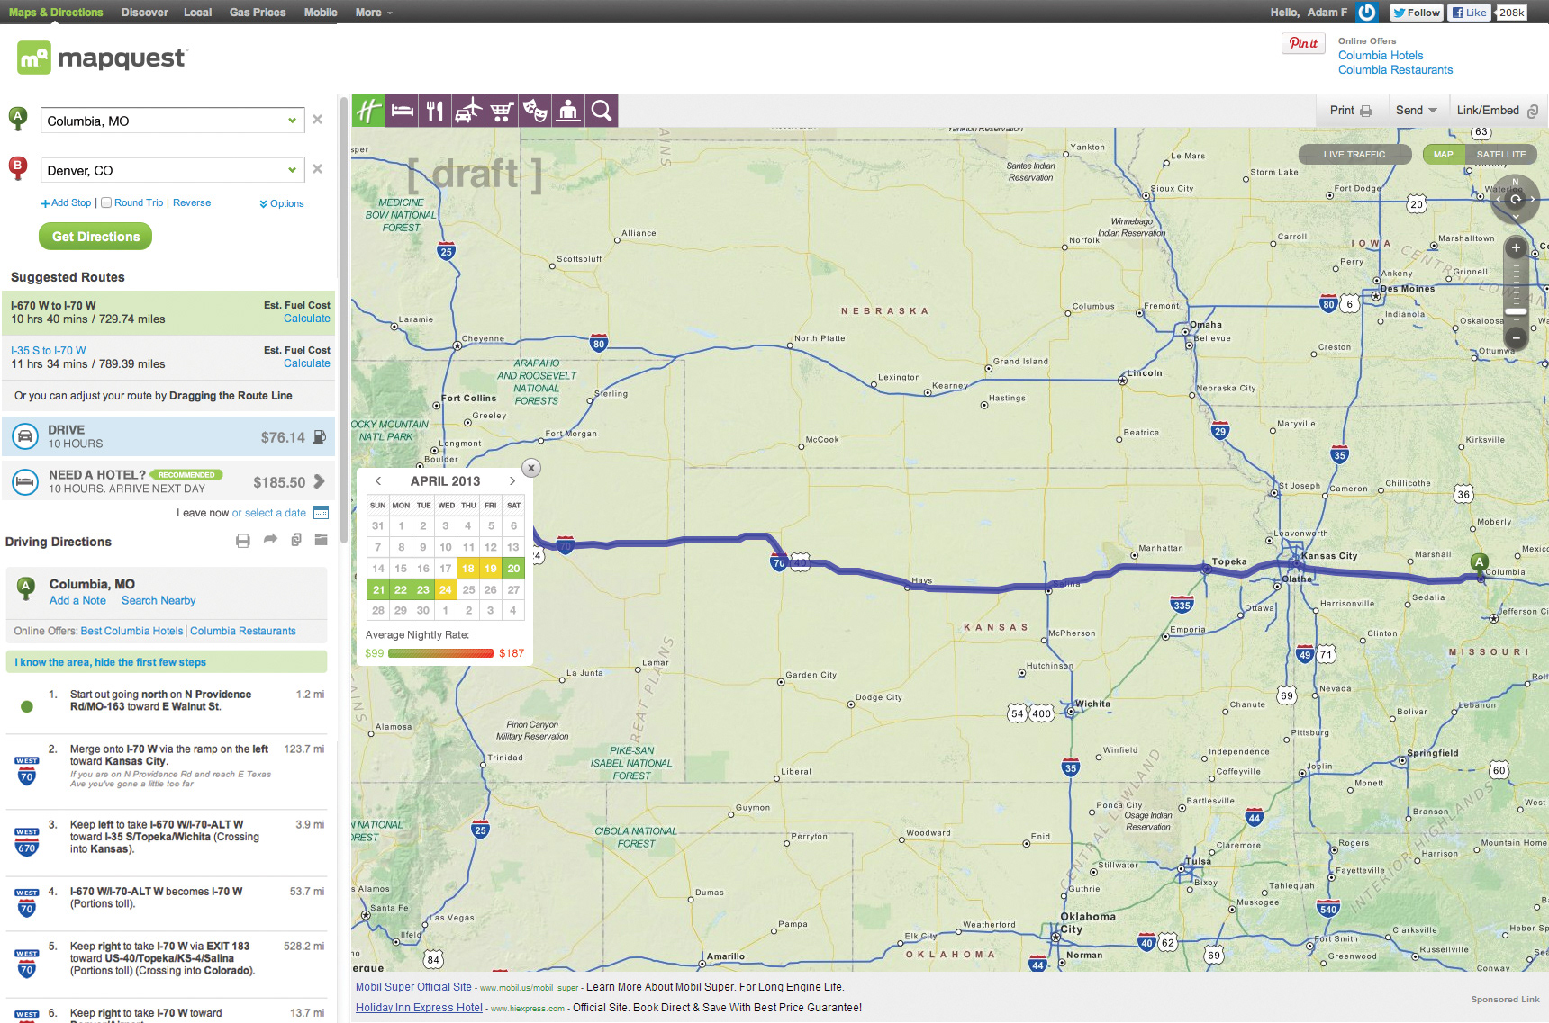Open the Mobile menu
Screen dimensions: 1549x1023
[321, 13]
